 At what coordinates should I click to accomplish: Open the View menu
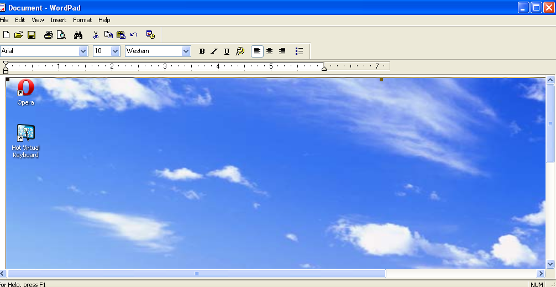[x=38, y=20]
